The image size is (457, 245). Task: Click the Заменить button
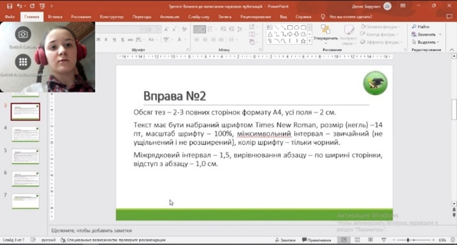coord(426,34)
